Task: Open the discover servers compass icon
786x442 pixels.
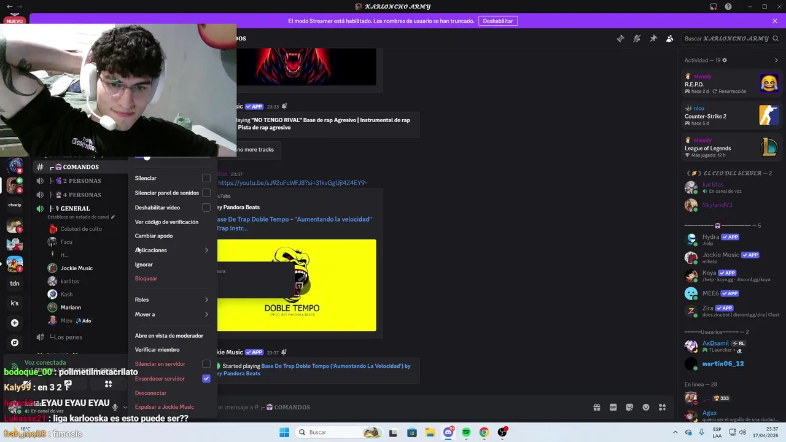Action: click(x=15, y=343)
